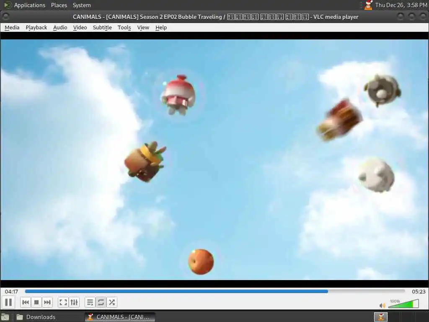Open the window menu button in VLC title bar
Screen dimensions: 429x322
coord(5,17)
